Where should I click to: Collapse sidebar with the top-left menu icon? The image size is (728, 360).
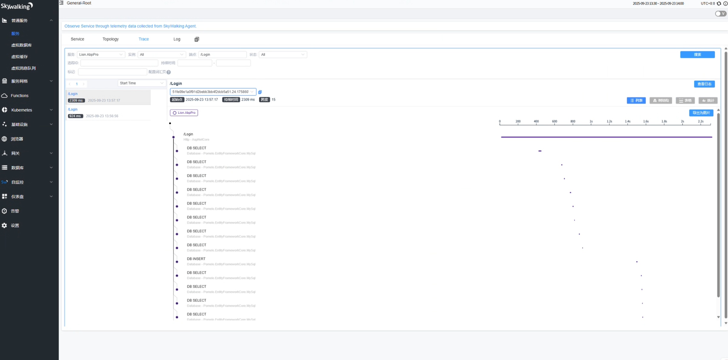(x=62, y=3)
